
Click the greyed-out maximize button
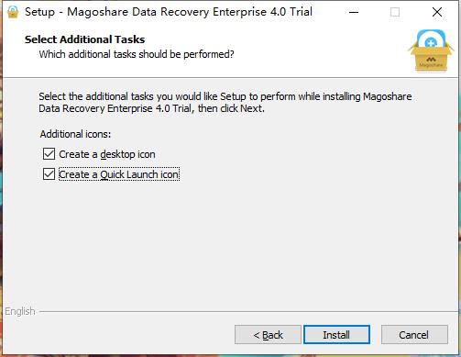(x=395, y=12)
